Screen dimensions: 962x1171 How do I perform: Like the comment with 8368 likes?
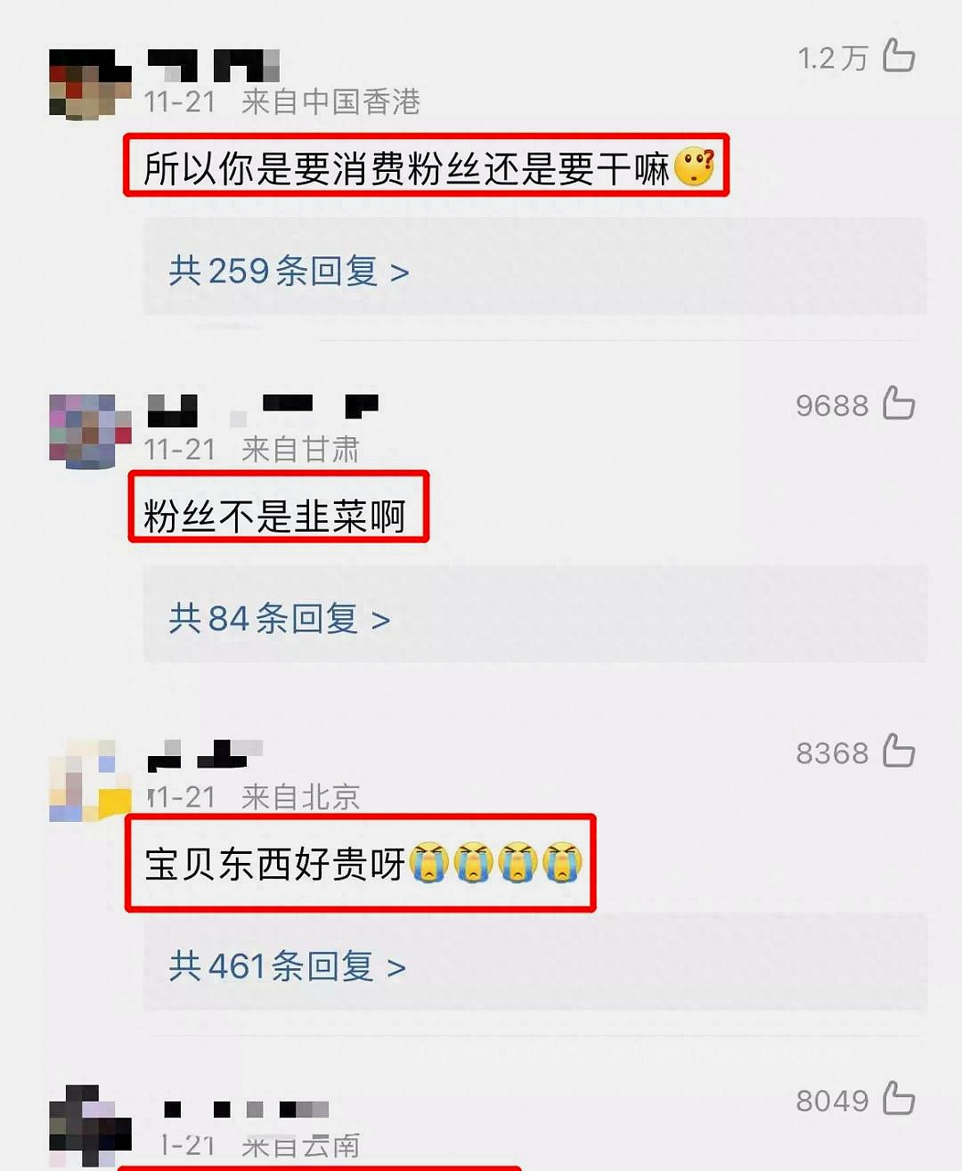point(899,751)
